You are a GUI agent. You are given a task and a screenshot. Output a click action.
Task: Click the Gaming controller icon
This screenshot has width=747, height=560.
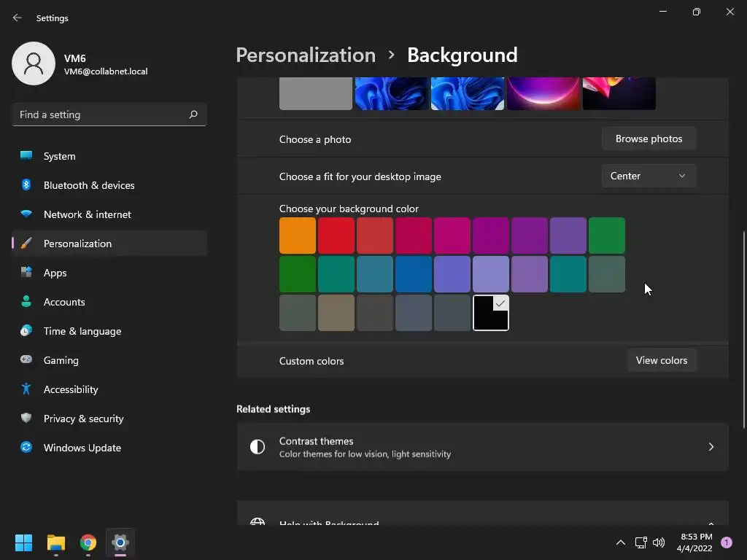tap(26, 359)
